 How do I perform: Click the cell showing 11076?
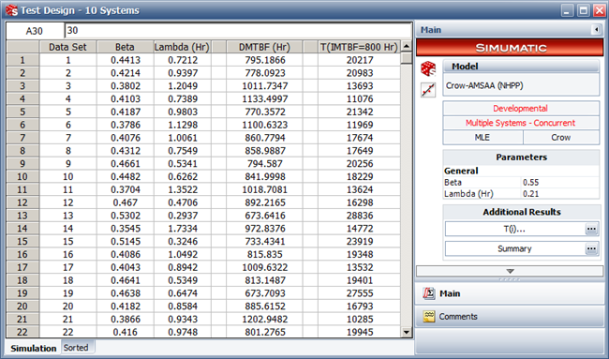(359, 99)
